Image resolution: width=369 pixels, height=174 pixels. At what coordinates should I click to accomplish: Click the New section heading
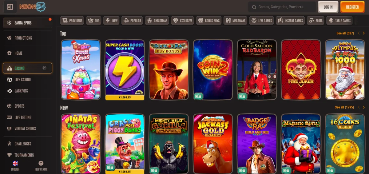coord(64,108)
